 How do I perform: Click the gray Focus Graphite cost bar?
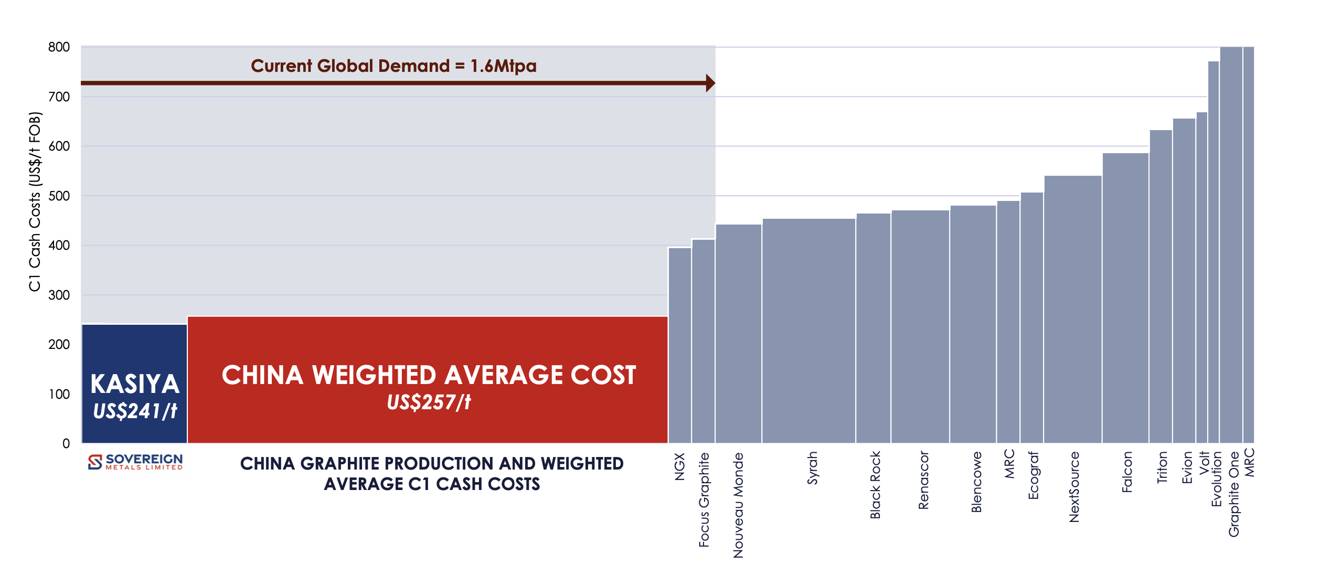(704, 341)
